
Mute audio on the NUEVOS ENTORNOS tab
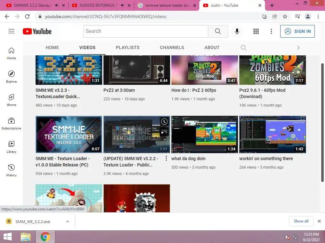pyautogui.click(x=122, y=5)
